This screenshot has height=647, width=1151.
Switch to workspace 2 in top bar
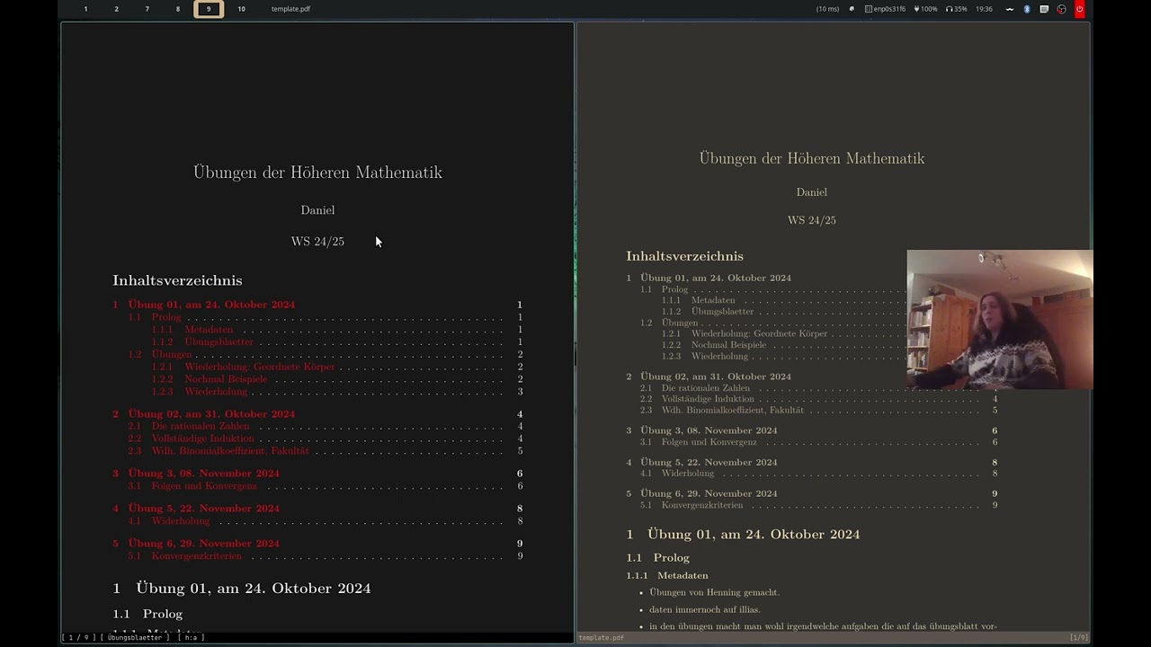(x=116, y=9)
